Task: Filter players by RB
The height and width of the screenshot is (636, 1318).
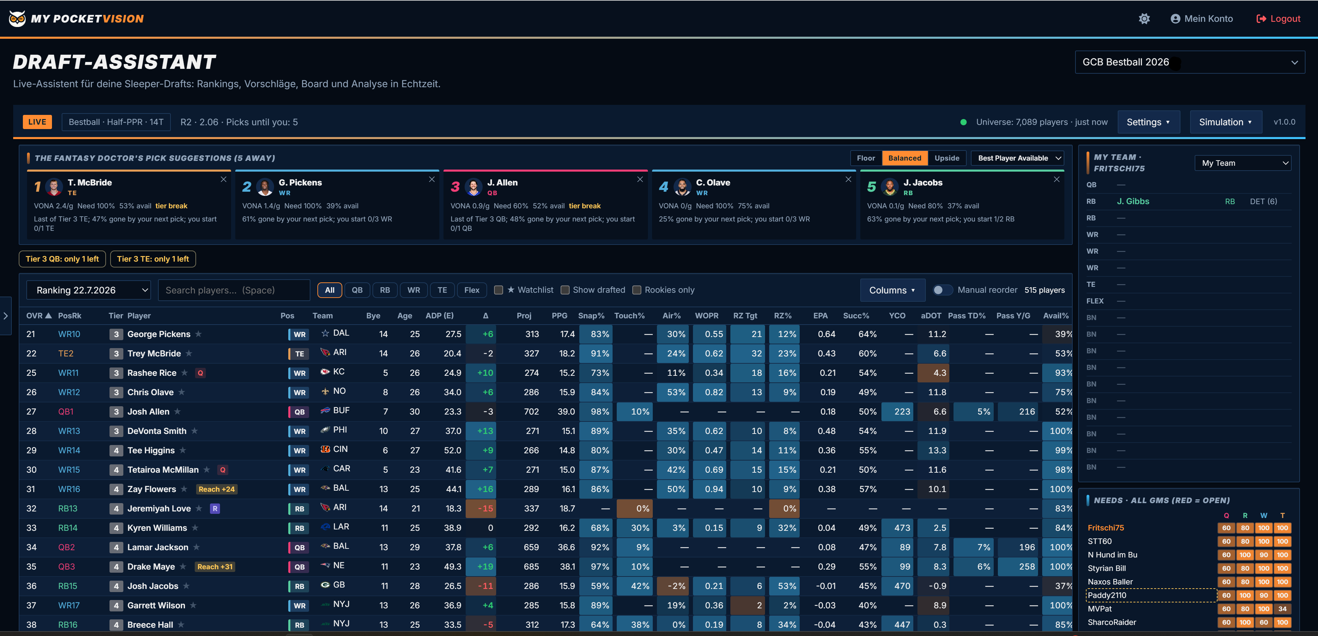Action: 385,290
